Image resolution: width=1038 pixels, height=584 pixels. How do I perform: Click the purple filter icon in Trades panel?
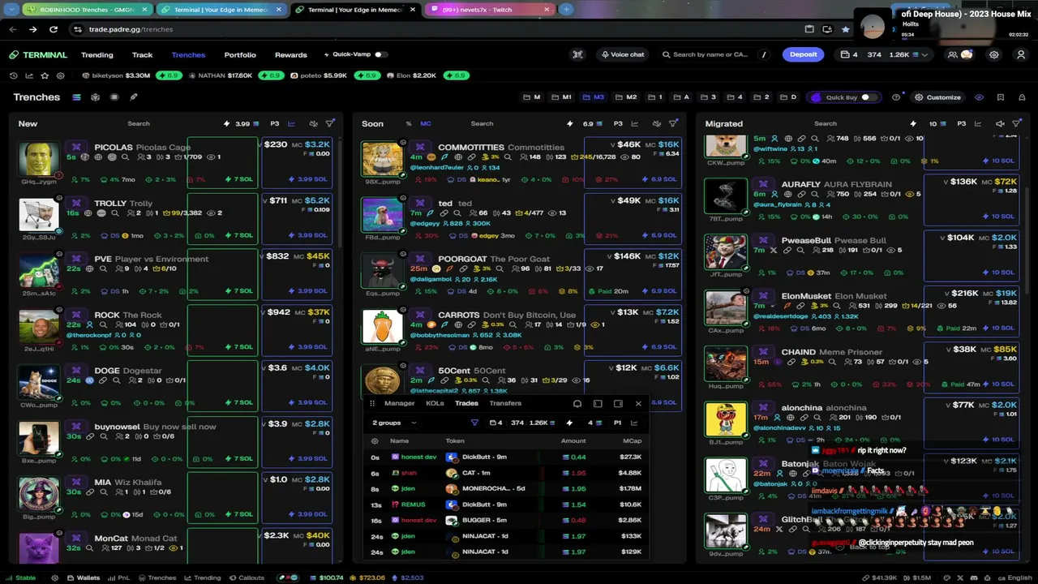474,423
